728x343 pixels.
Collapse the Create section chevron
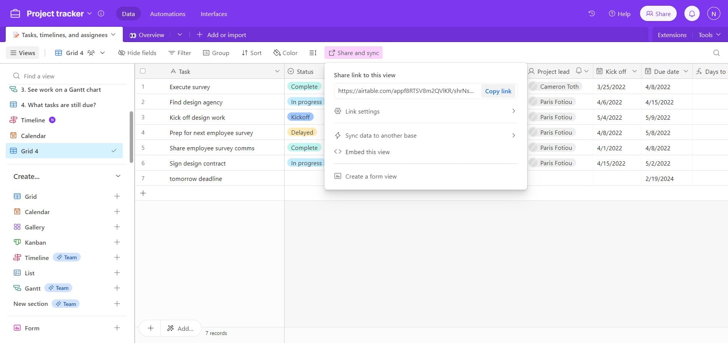pos(118,176)
